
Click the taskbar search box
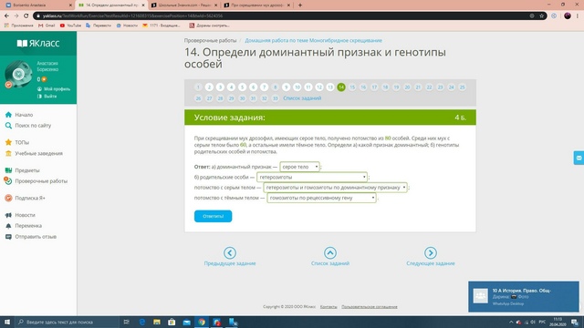pyautogui.click(x=67, y=322)
